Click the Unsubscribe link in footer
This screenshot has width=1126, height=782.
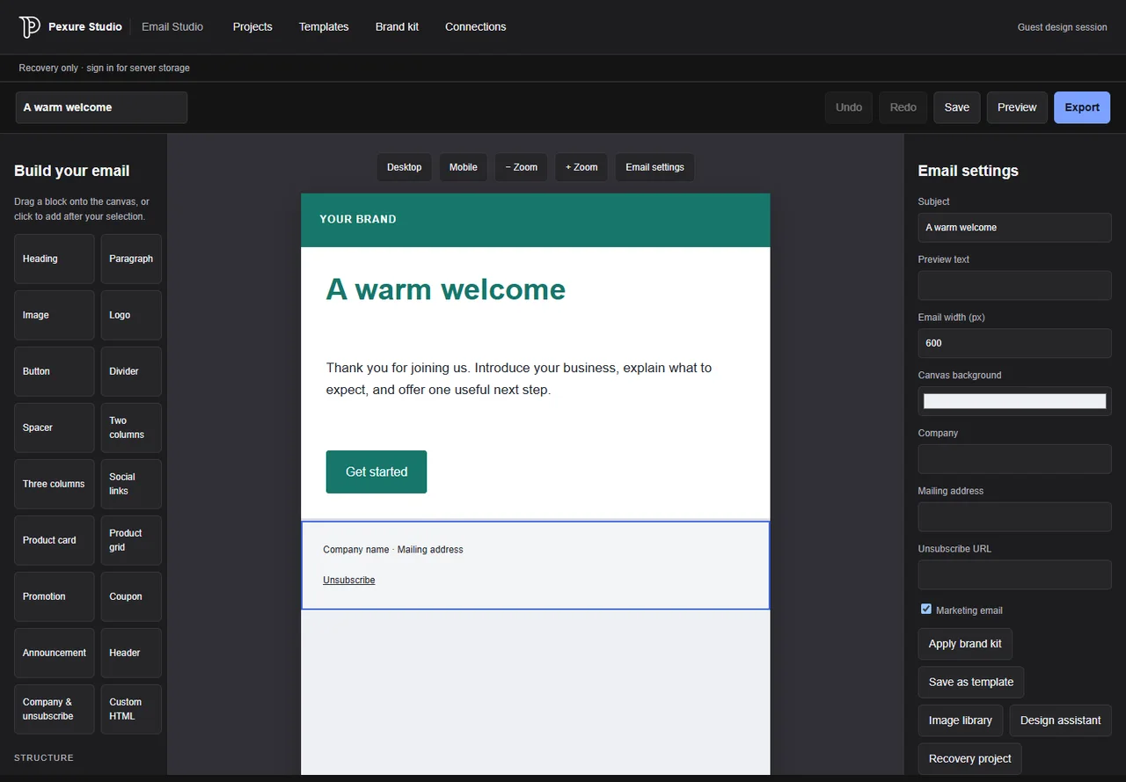[x=349, y=581]
